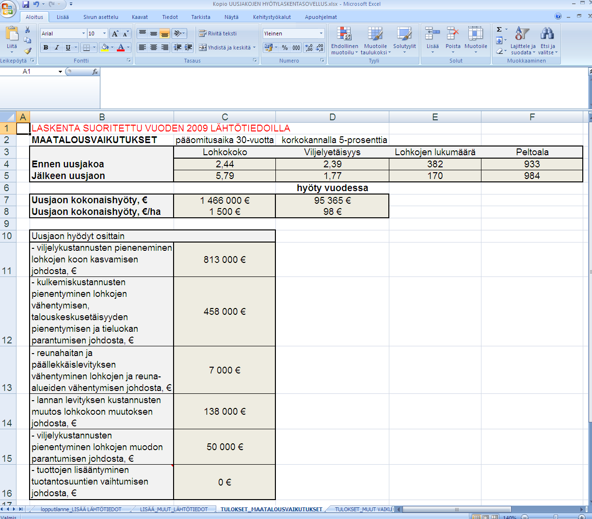Apply the yellow fill color
The height and width of the screenshot is (519, 592).
coord(104,48)
